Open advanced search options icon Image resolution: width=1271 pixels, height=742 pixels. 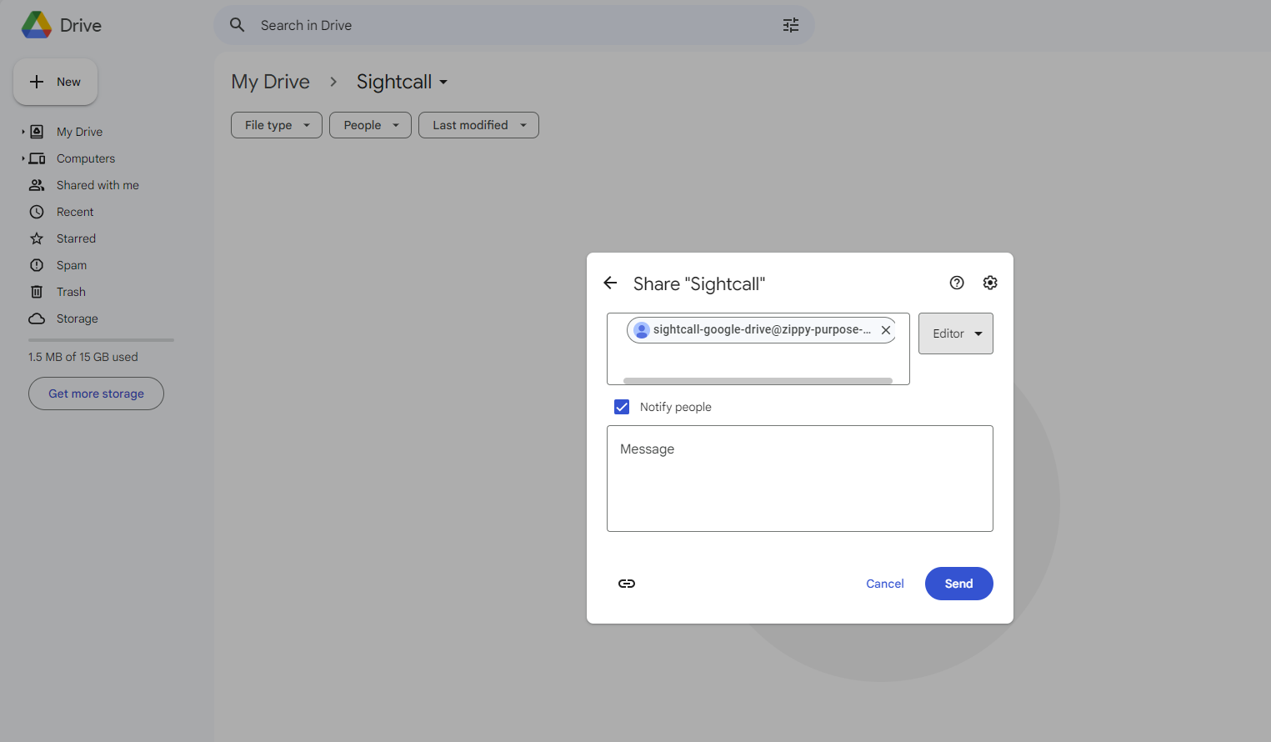coord(791,25)
